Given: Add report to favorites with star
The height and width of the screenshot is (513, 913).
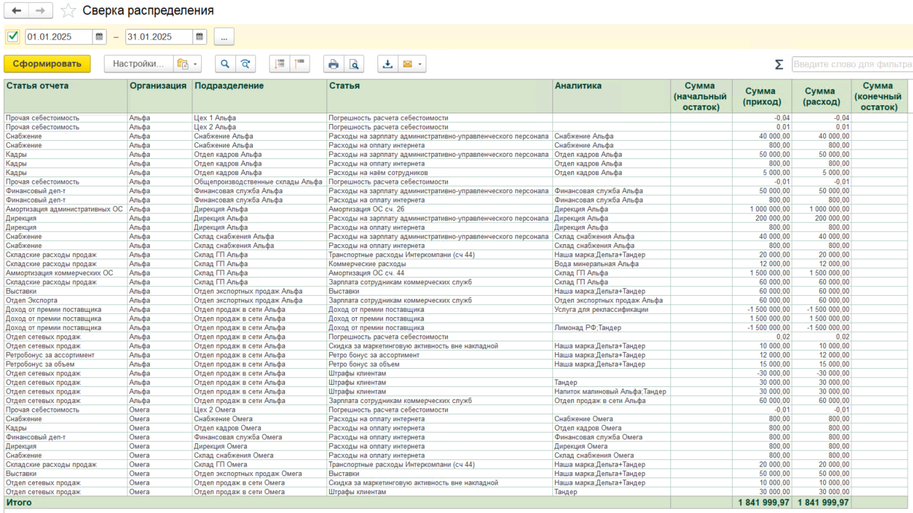Looking at the screenshot, I should click(68, 11).
